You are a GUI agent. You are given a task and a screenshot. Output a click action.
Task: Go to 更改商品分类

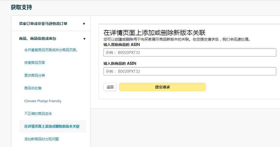[35, 75]
